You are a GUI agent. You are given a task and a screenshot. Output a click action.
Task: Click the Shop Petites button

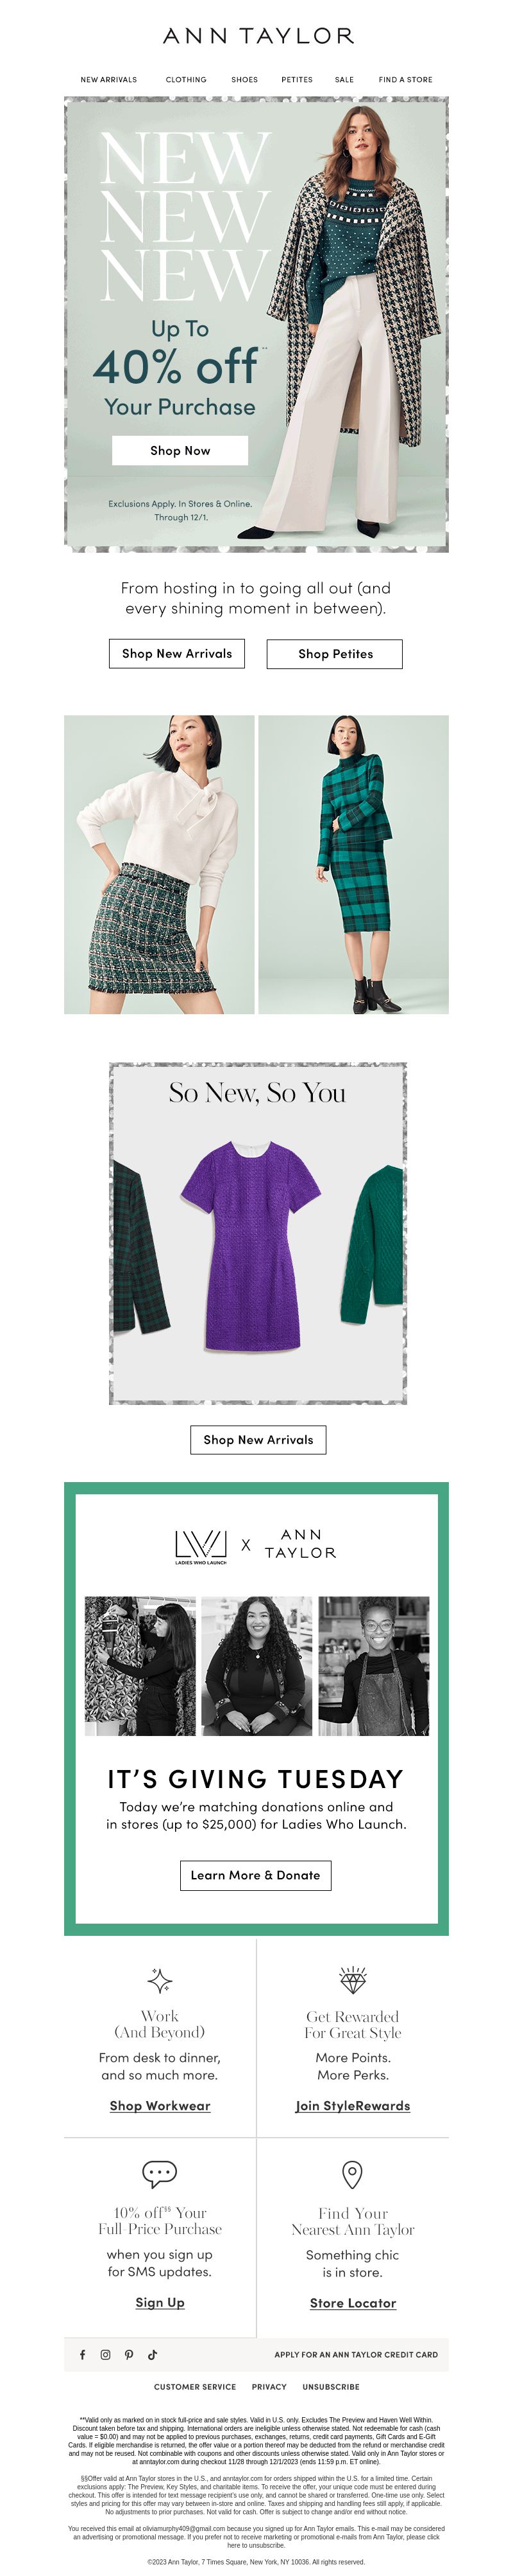[335, 654]
